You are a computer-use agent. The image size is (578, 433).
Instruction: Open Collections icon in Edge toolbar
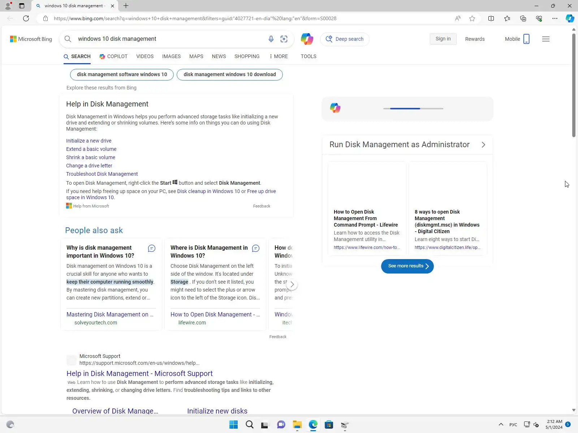523,18
